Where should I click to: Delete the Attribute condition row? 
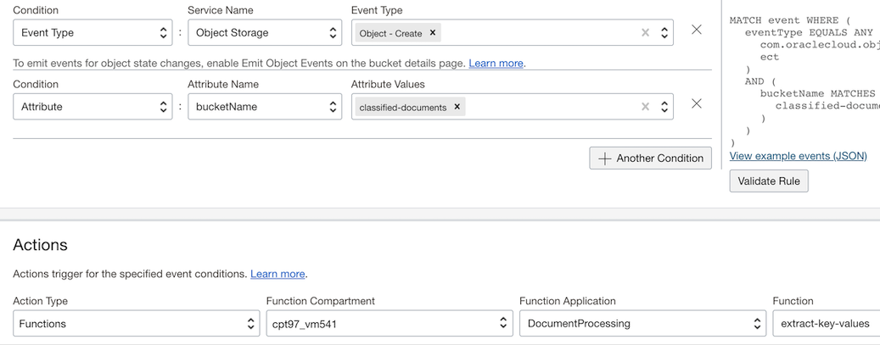[697, 103]
